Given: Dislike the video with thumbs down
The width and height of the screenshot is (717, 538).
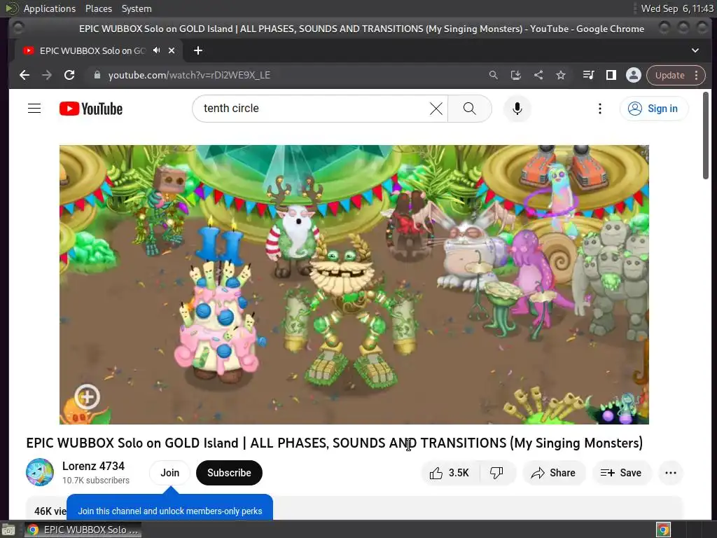Looking at the screenshot, I should 496,473.
